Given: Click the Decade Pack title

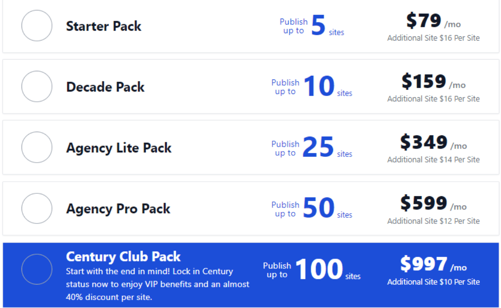Looking at the screenshot, I should click(x=105, y=87).
